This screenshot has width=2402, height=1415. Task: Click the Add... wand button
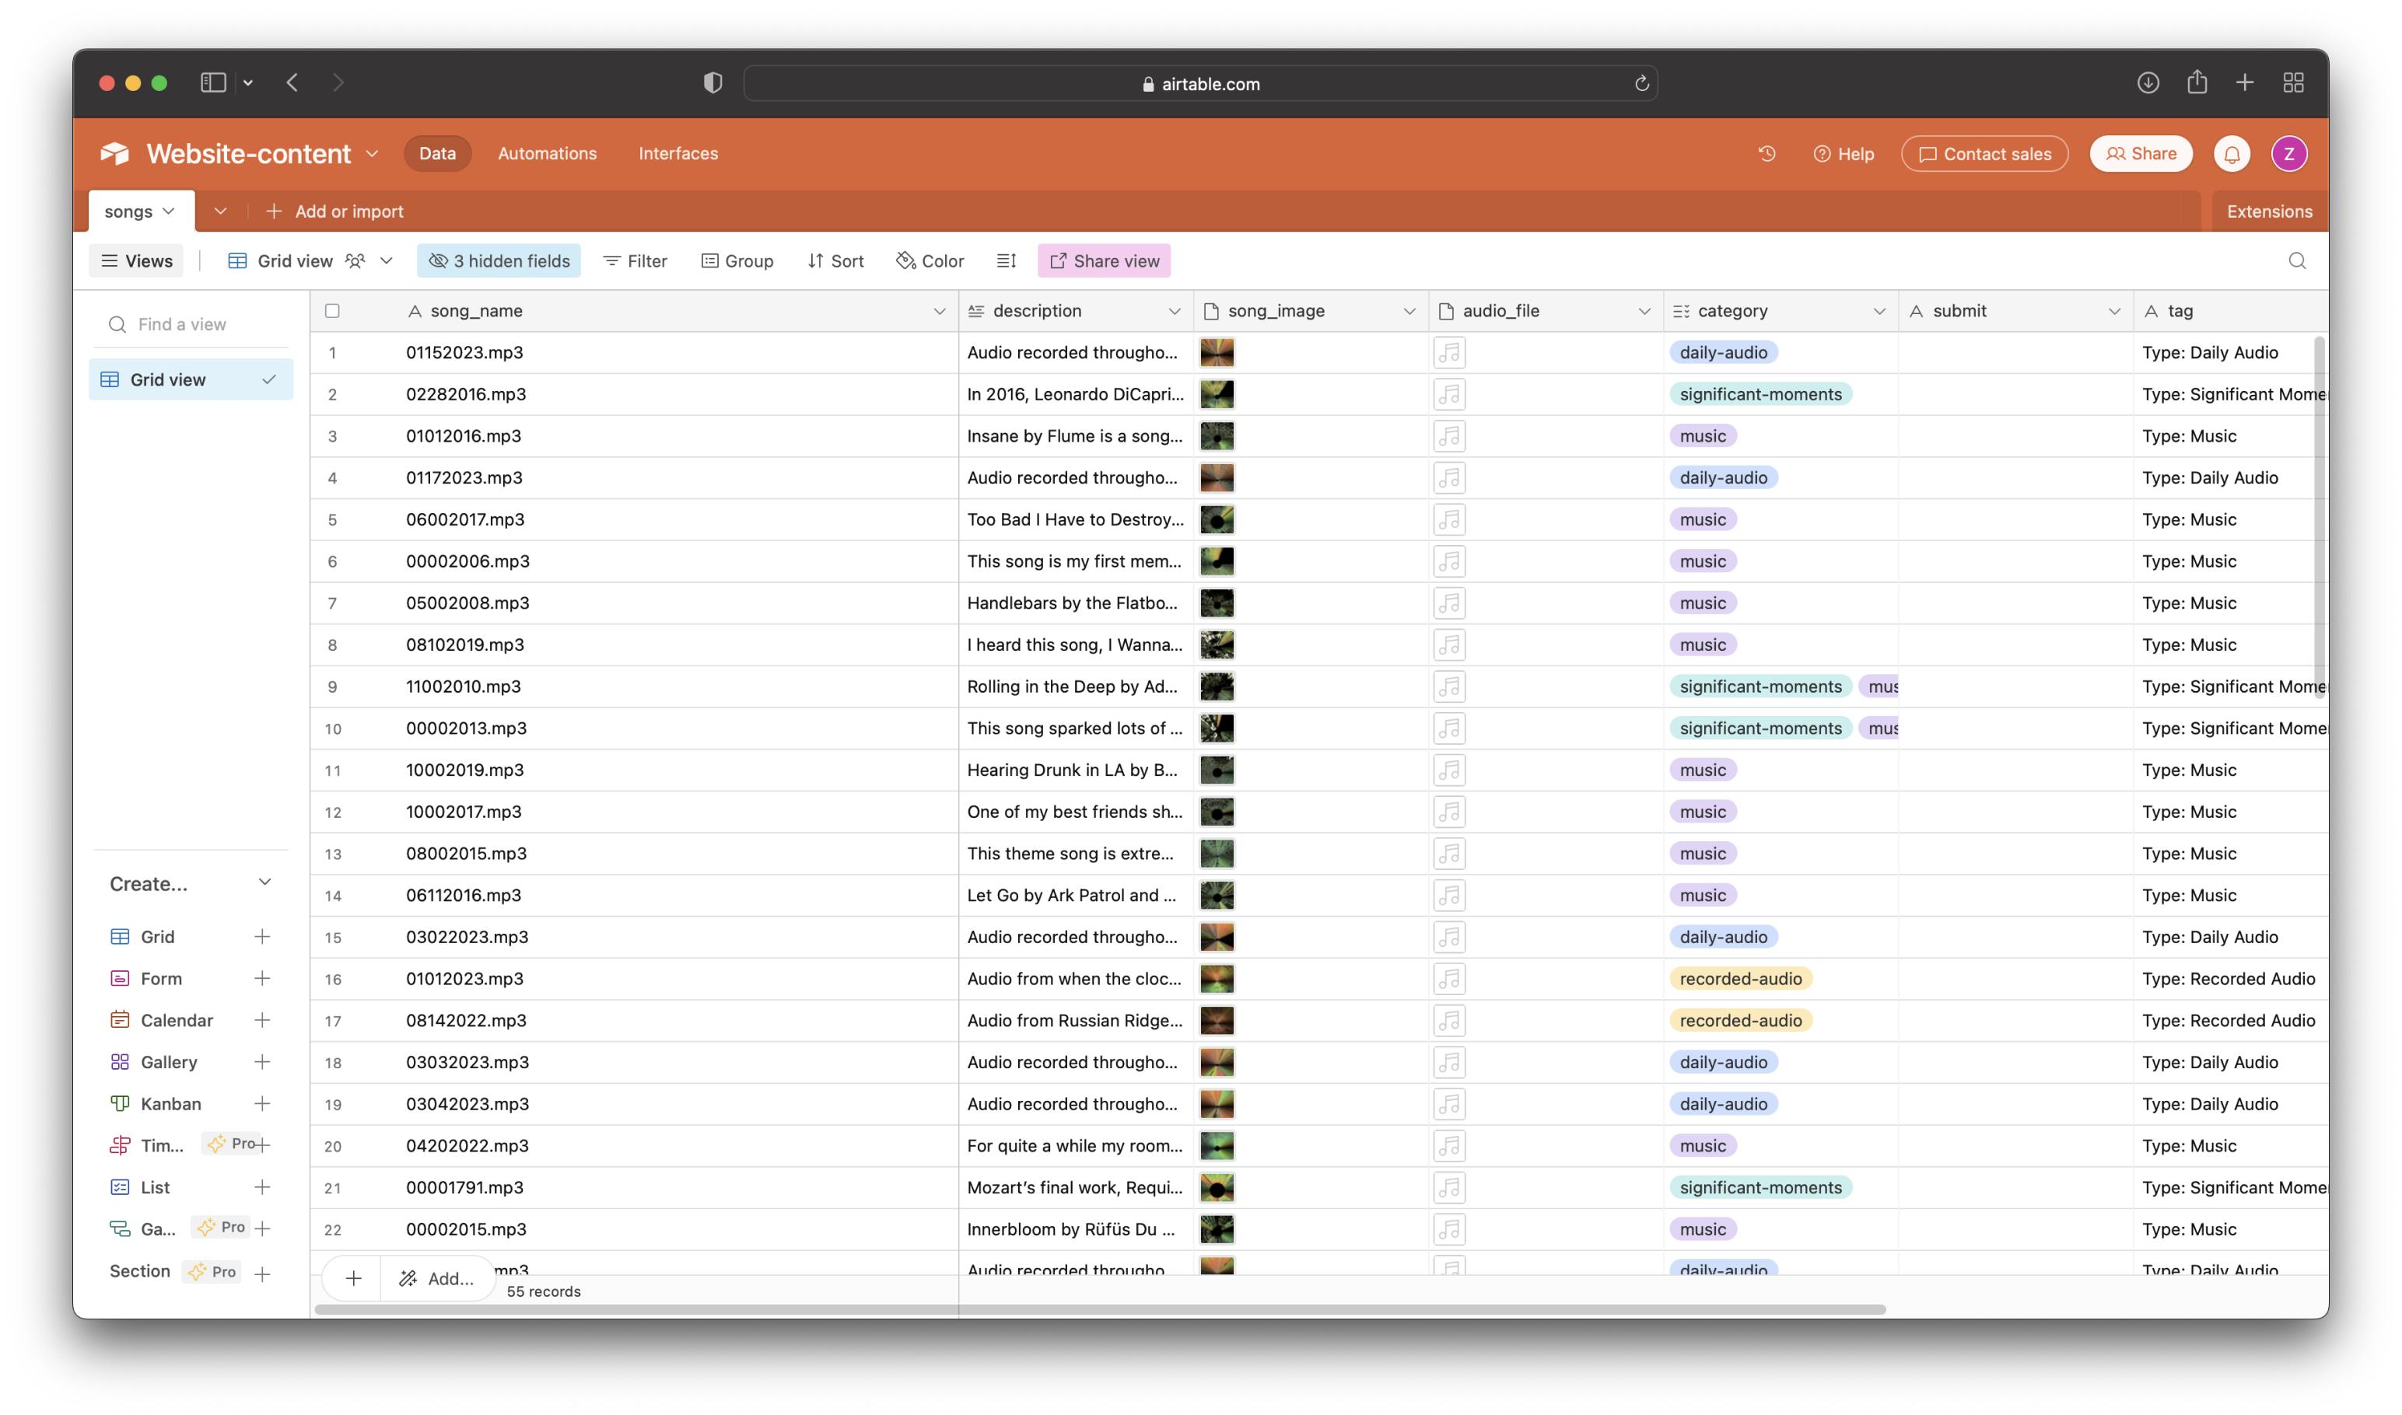[x=437, y=1279]
